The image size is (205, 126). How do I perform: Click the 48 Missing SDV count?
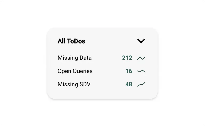pos(129,84)
